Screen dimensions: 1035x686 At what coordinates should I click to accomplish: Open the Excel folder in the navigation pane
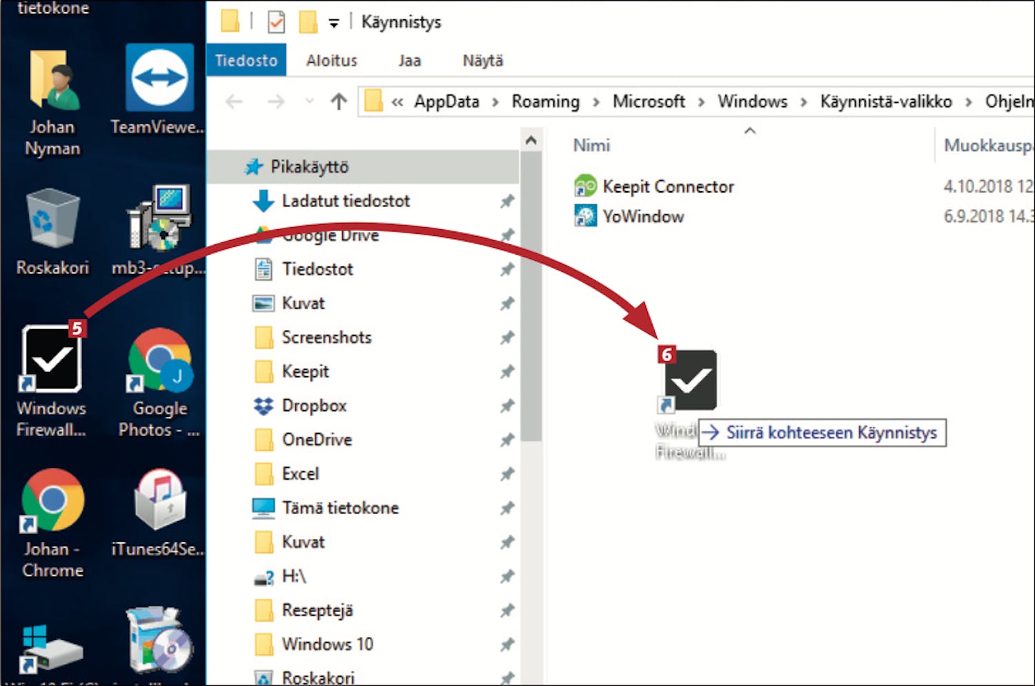(300, 474)
